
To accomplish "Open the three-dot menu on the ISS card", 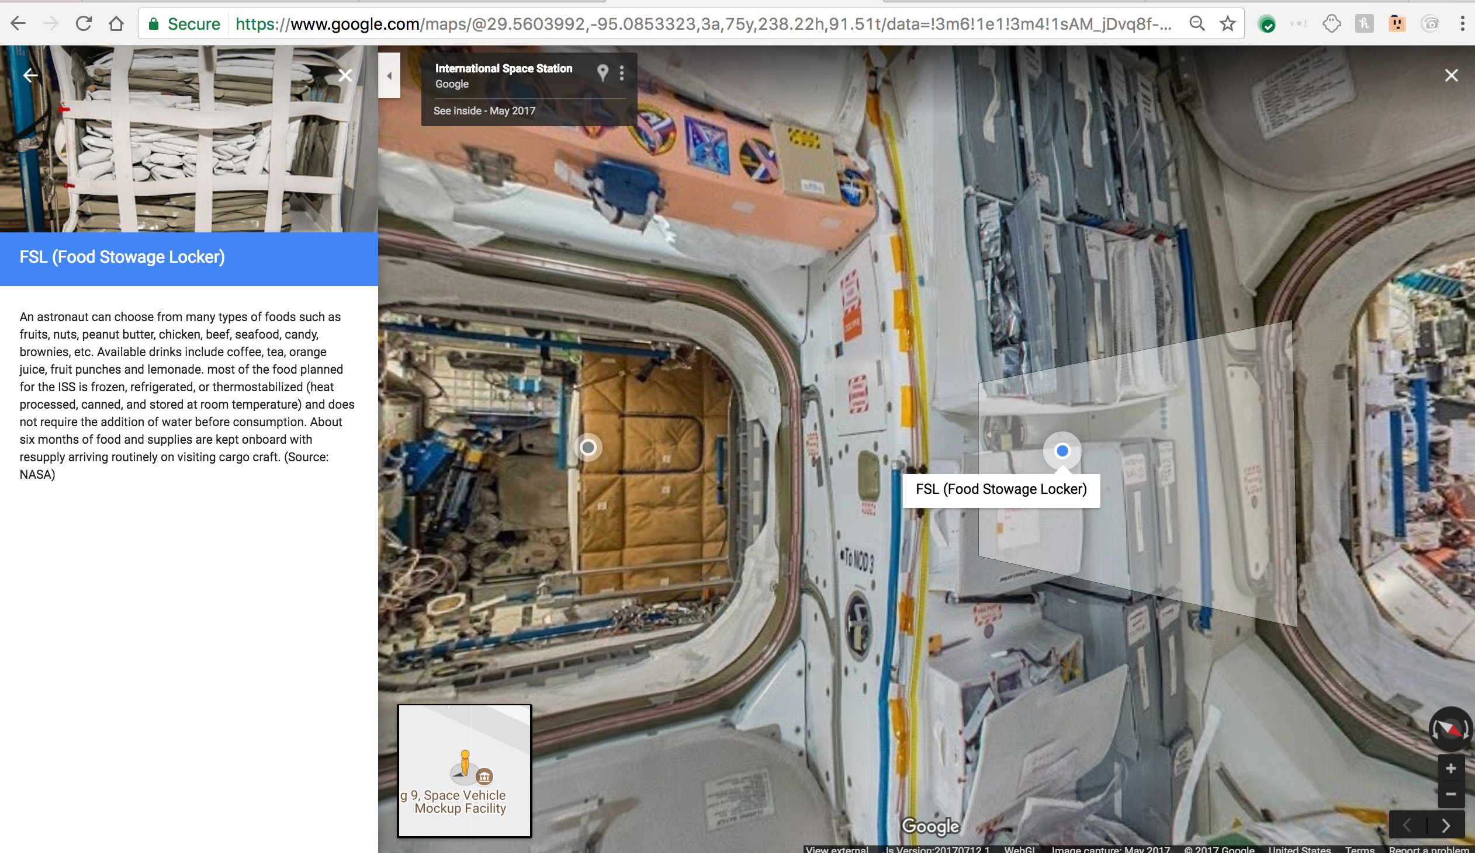I will 622,72.
